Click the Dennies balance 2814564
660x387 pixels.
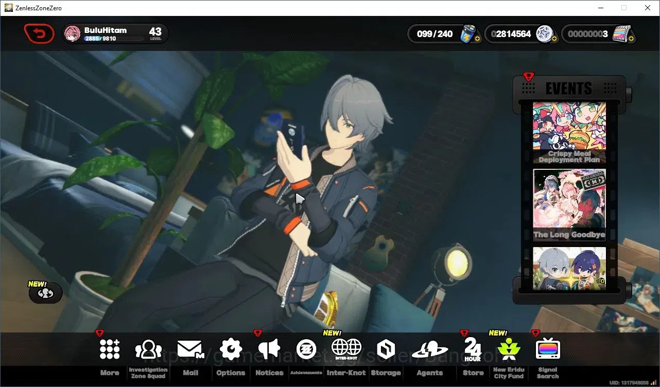click(511, 34)
